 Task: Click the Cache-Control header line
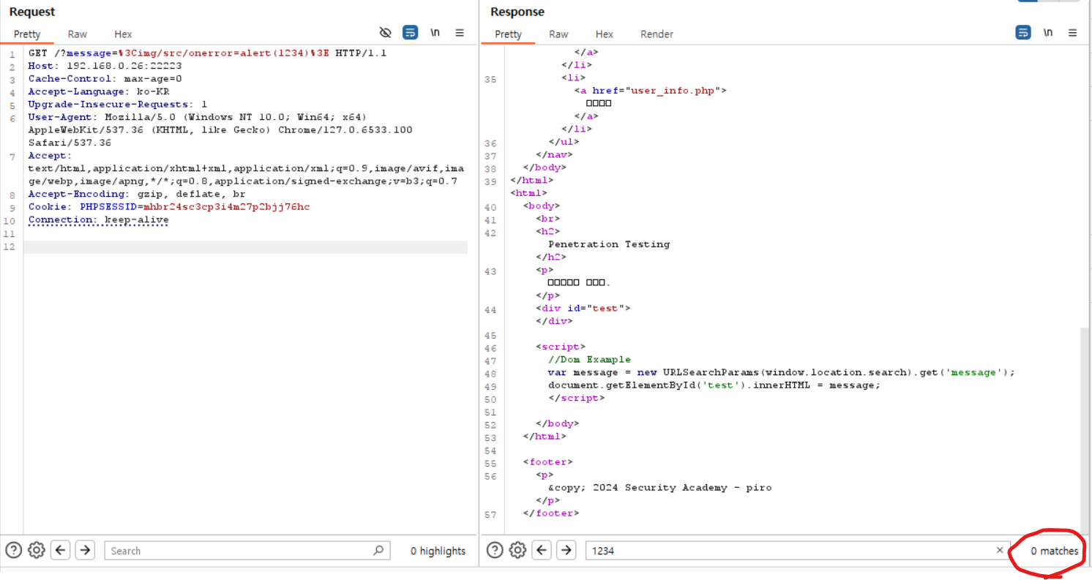105,79
